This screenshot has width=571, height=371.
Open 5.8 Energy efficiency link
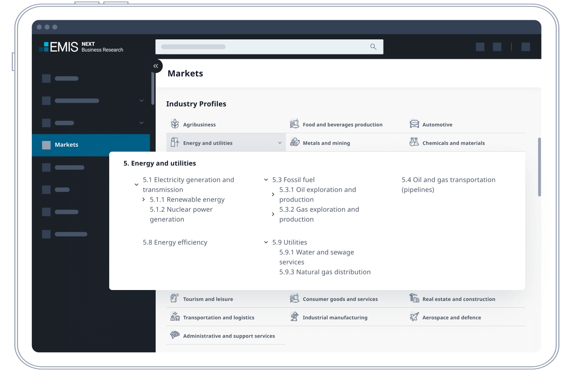pyautogui.click(x=175, y=242)
